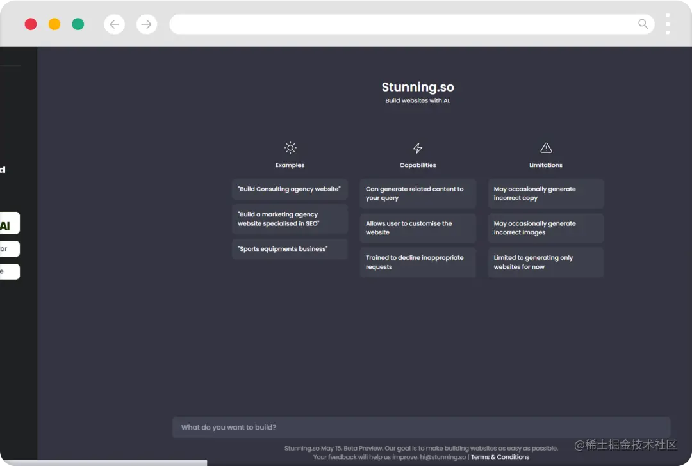The image size is (692, 466).
Task: Click the "Build websites with AI." tagline
Action: pos(418,101)
